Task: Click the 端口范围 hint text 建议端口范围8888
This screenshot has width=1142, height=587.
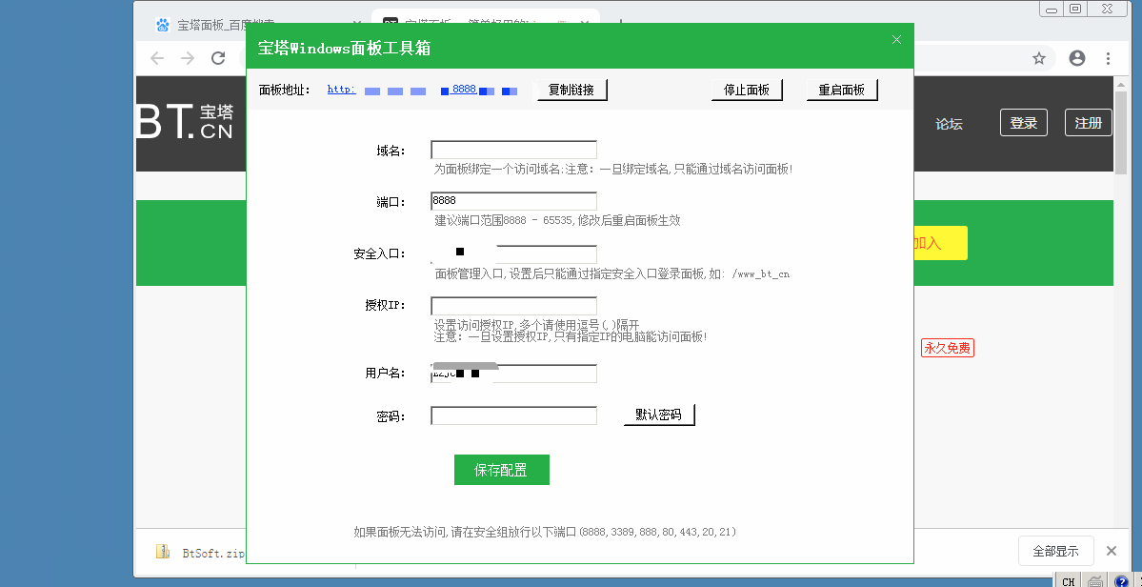Action: coord(558,221)
